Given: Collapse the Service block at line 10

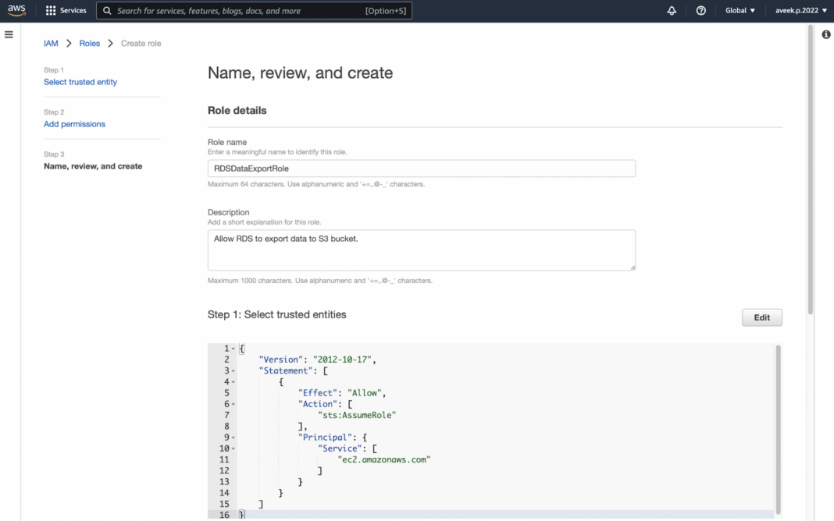Looking at the screenshot, I should point(232,448).
